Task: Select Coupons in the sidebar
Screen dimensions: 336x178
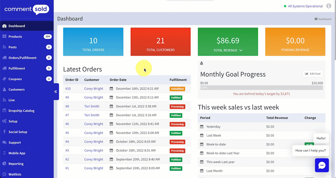Action: click(27, 79)
